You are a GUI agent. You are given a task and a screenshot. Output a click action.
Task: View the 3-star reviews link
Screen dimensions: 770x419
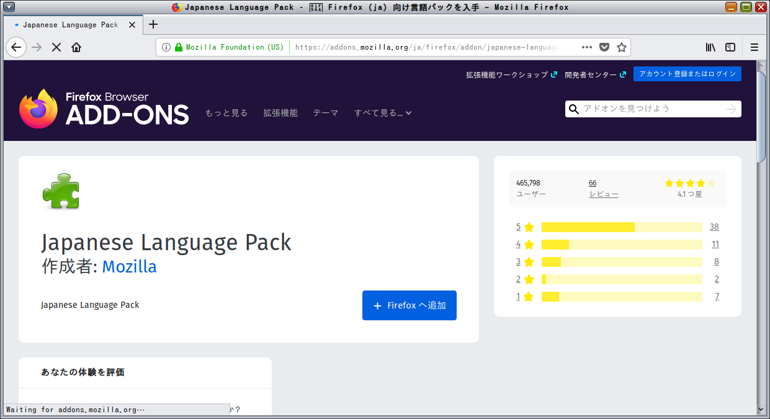pos(518,262)
